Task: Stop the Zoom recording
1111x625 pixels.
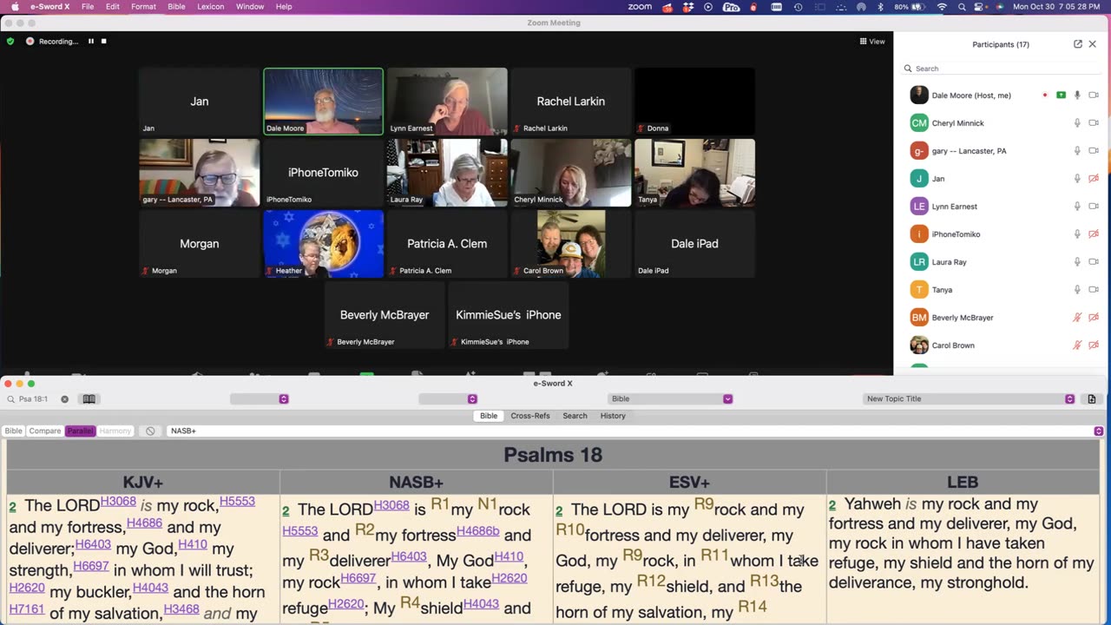Action: (104, 41)
